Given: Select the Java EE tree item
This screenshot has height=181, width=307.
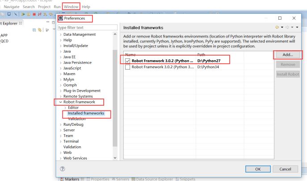Looking at the screenshot, I should click(x=69, y=57).
